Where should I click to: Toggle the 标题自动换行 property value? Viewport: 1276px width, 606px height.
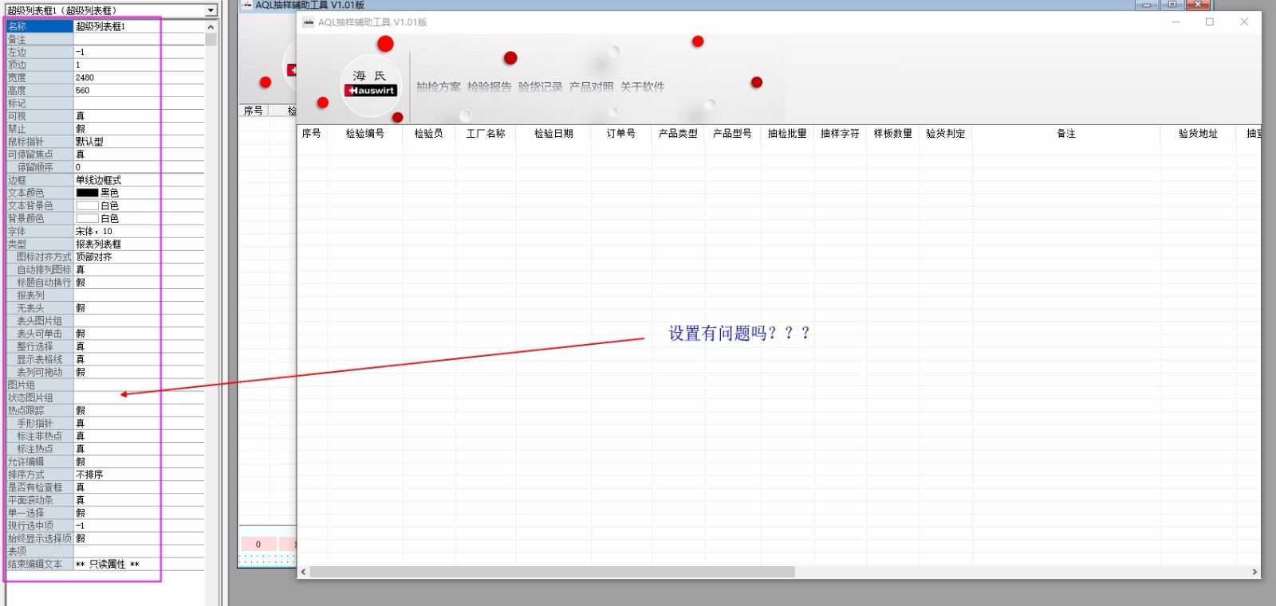coord(139,282)
